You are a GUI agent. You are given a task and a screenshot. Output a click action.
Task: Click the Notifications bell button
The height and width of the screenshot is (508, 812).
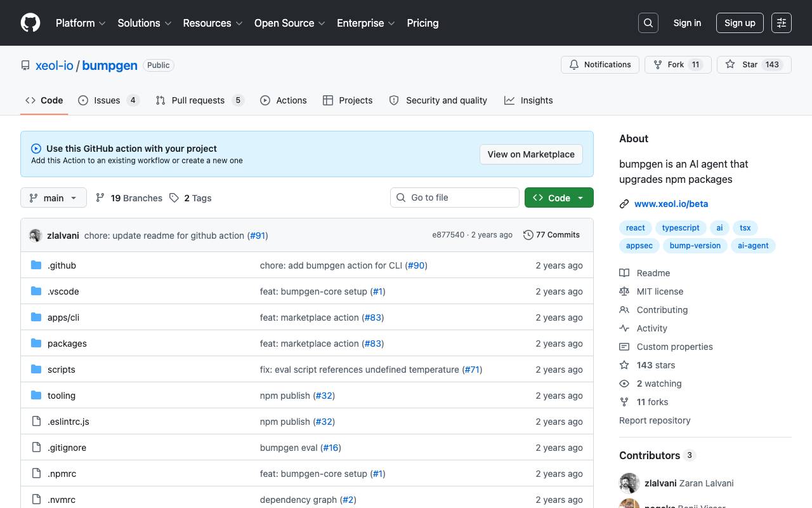[x=600, y=65]
